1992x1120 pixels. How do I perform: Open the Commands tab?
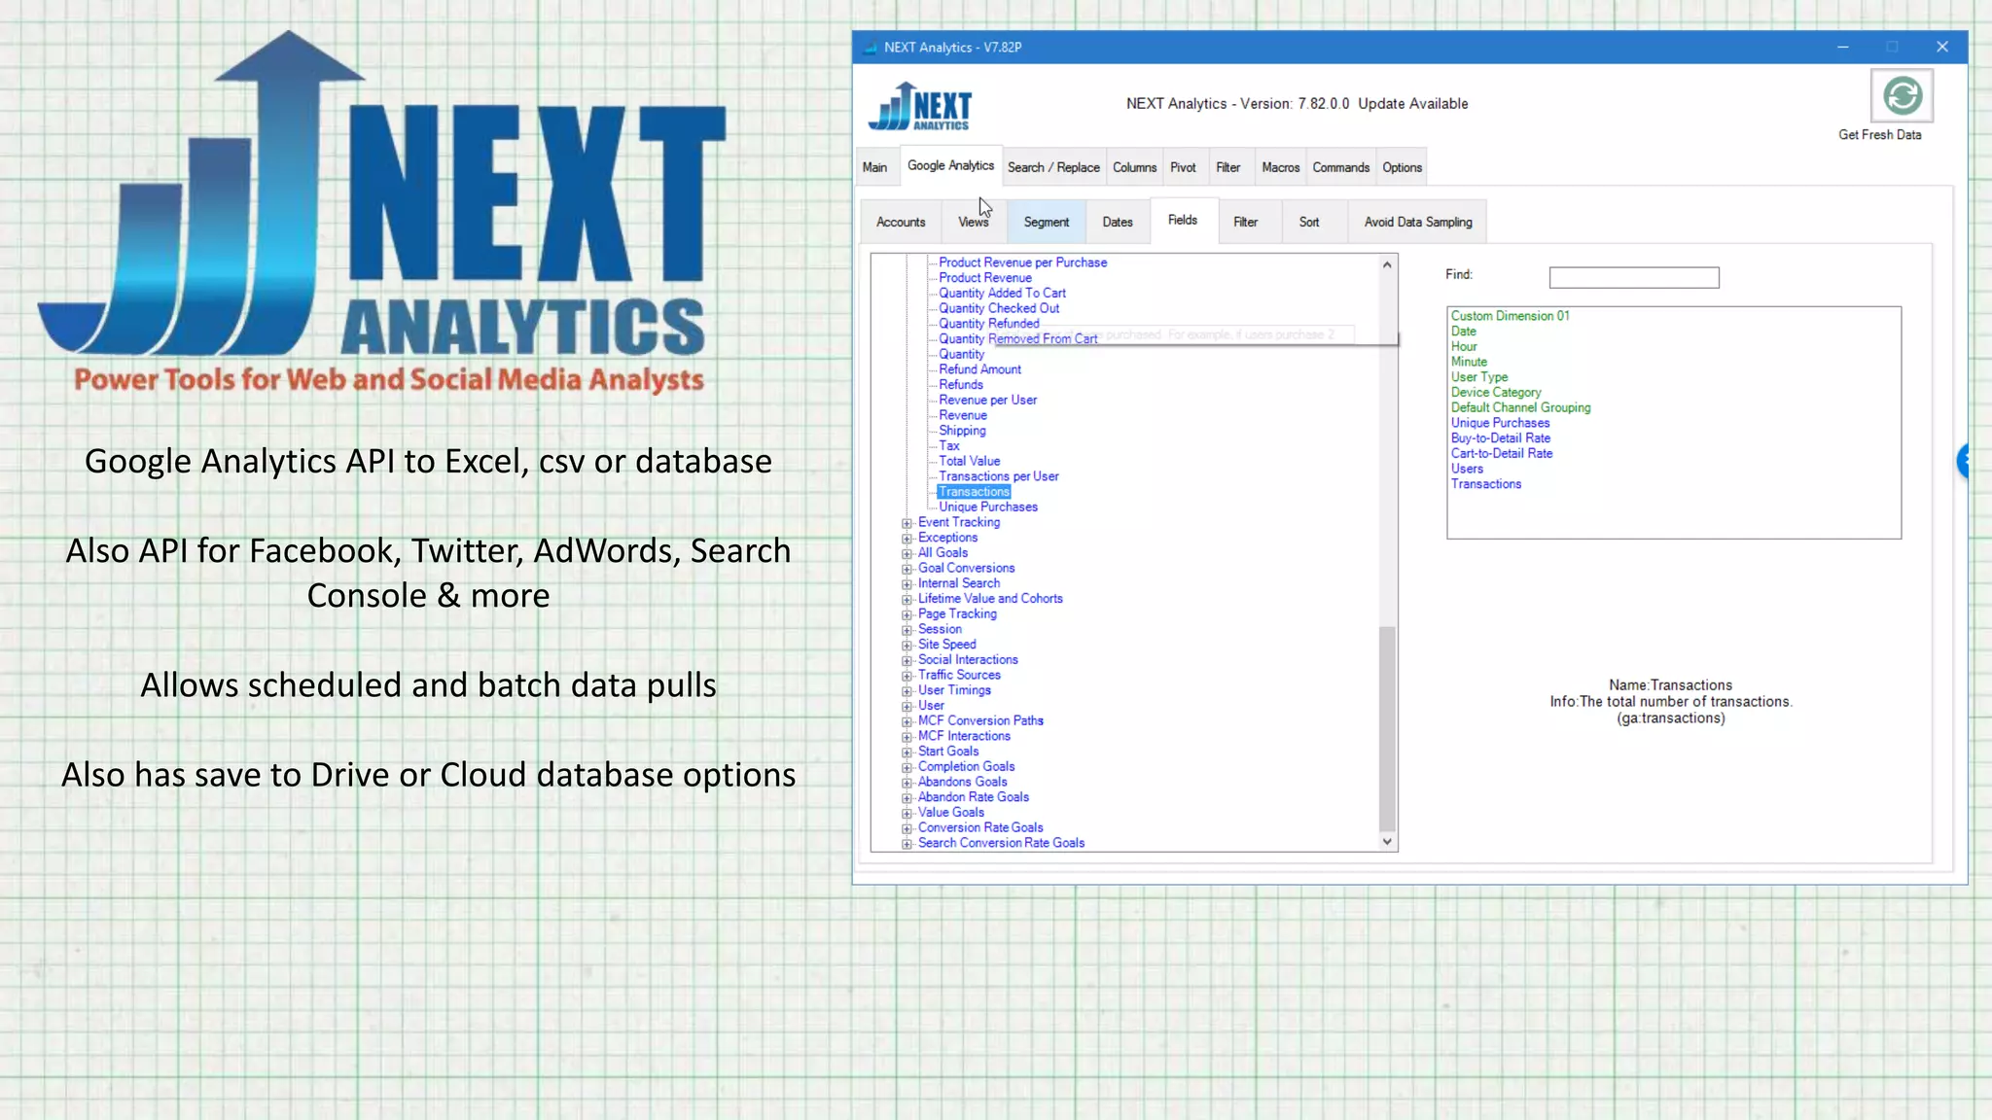click(x=1340, y=167)
